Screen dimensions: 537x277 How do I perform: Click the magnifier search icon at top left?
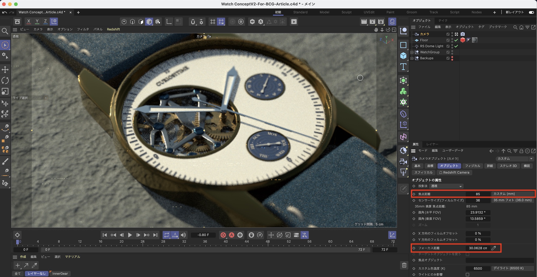tap(5, 31)
